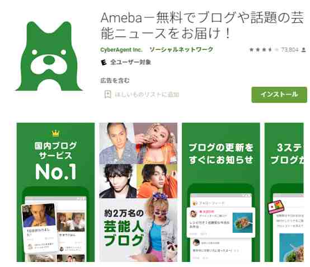Image resolution: width=310 pixels, height=267 pixels.
Task: Click the 全ユーザー対象 rating label
Action: (x=131, y=62)
